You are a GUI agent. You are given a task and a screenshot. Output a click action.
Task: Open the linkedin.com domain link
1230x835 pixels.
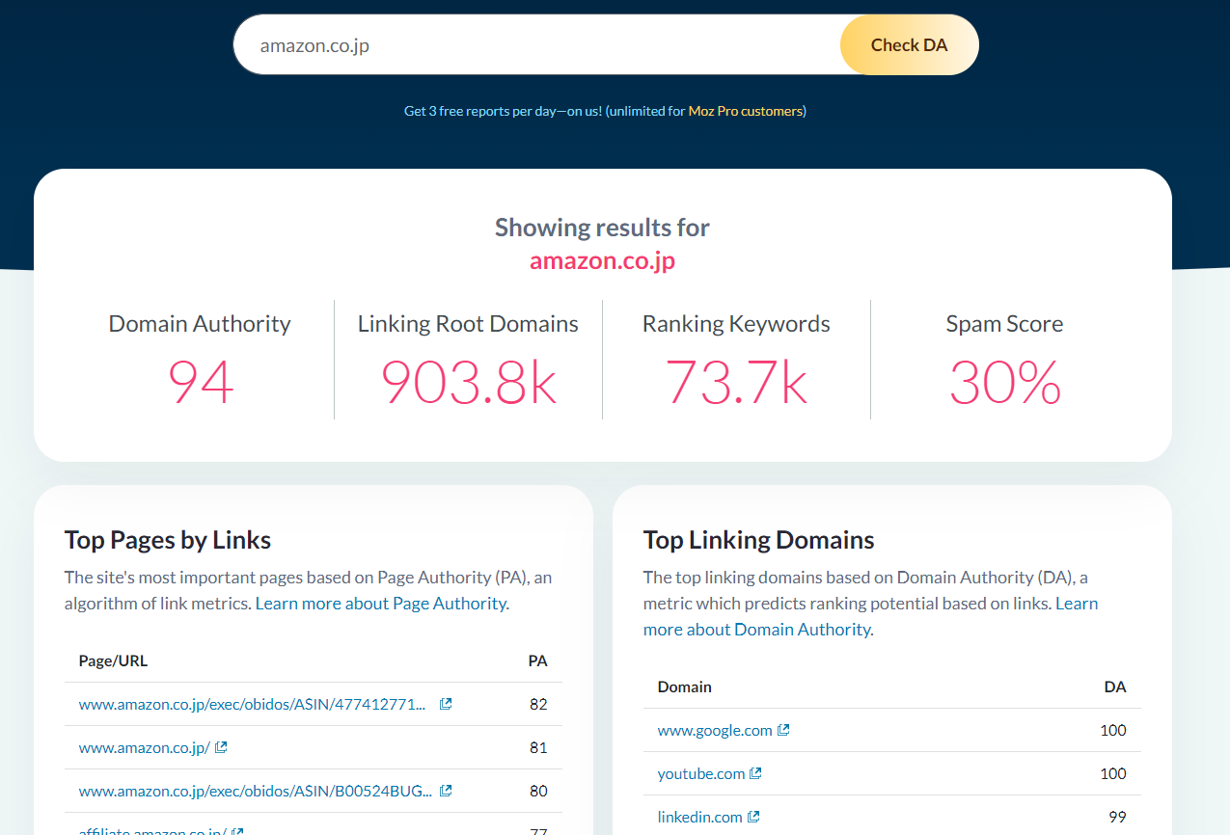tap(700, 817)
